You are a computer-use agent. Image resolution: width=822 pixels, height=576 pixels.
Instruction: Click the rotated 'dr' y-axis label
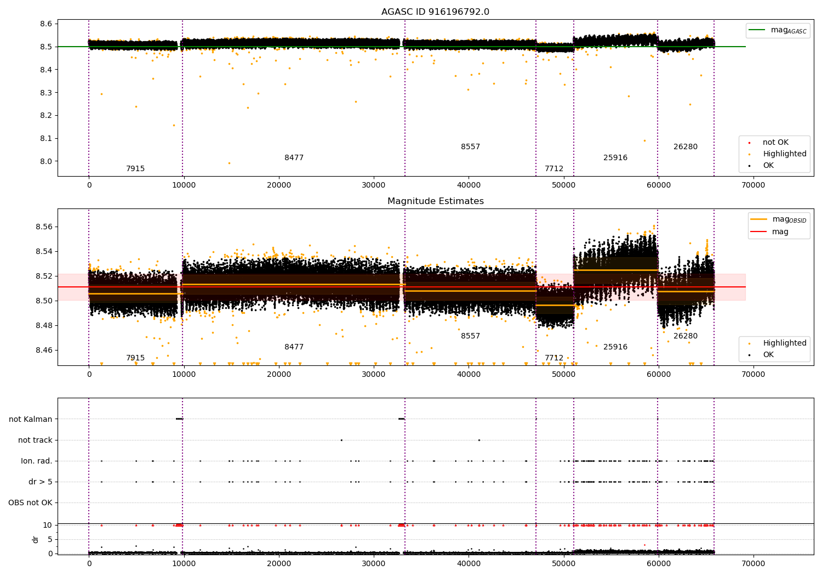coord(36,539)
